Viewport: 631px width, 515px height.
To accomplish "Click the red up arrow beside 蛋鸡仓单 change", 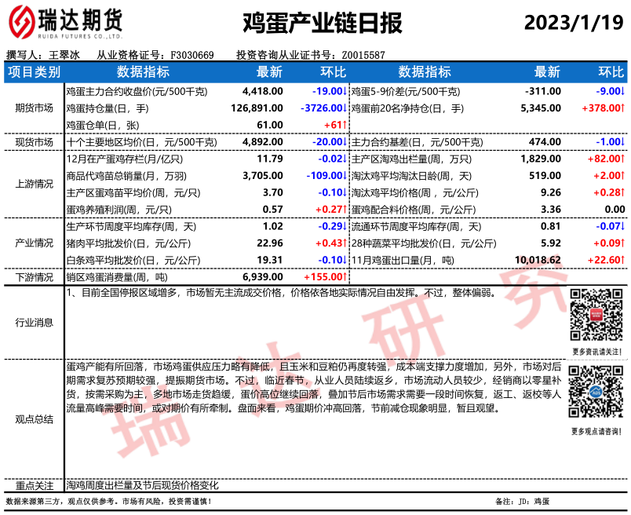I will pos(345,125).
